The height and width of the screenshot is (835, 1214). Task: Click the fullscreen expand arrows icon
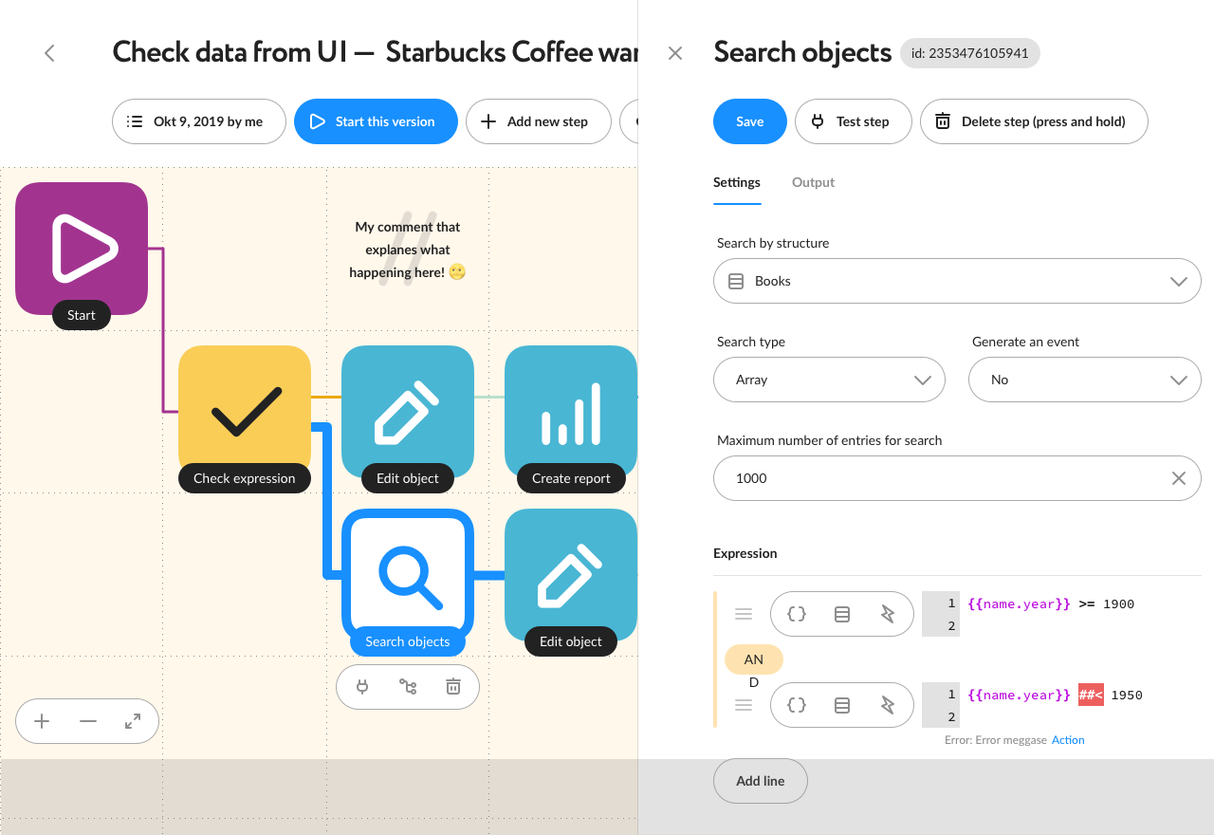pyautogui.click(x=133, y=721)
